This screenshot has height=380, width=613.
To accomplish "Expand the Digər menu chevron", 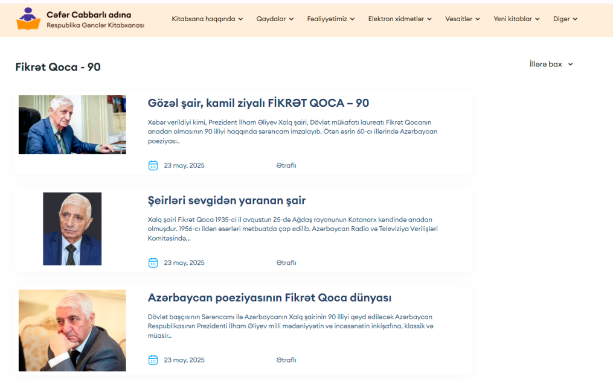I will (575, 19).
